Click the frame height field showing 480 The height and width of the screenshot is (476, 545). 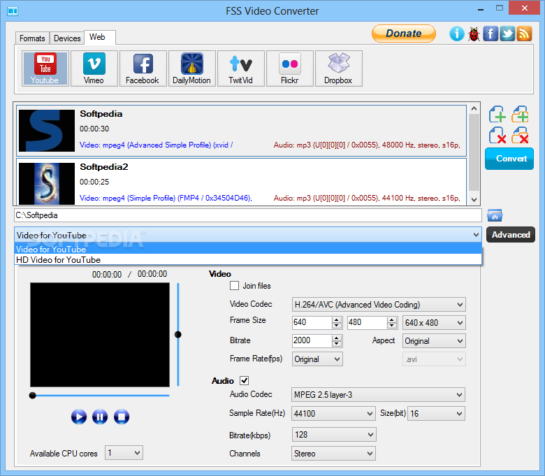368,323
